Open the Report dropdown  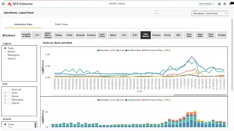pos(209,13)
